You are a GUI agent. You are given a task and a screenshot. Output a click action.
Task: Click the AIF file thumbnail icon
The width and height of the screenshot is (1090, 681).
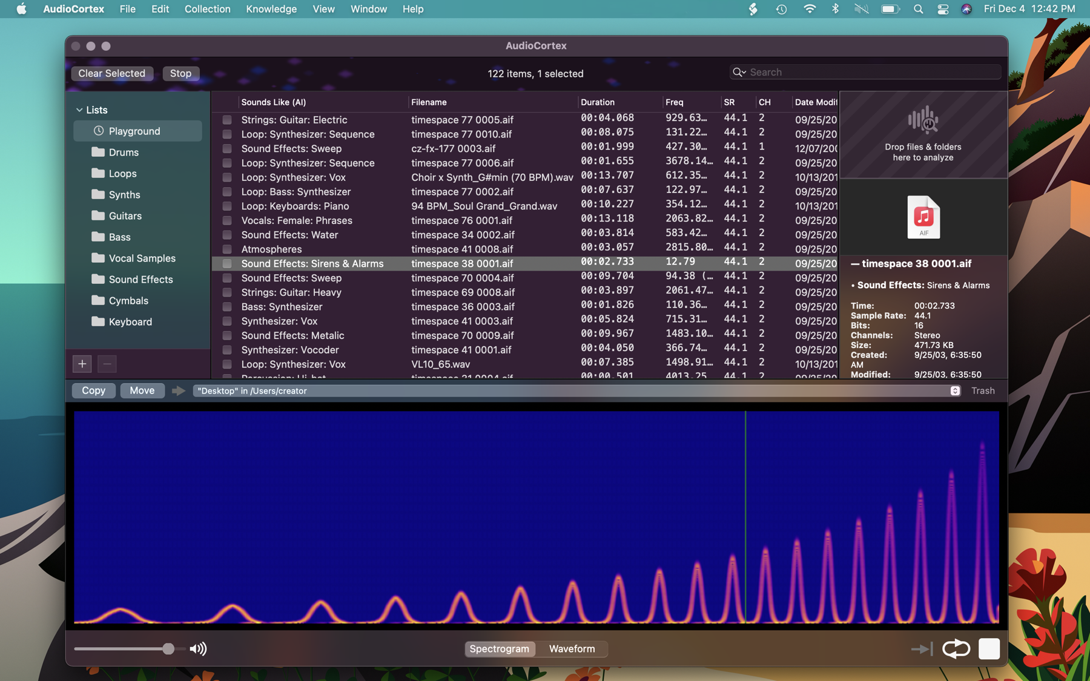(923, 217)
